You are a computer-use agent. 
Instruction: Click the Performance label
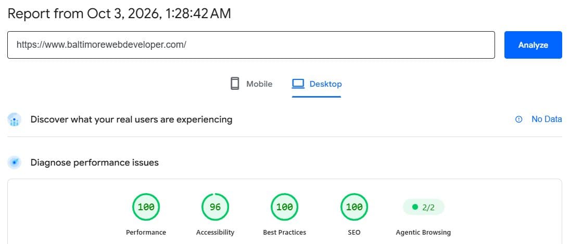click(x=146, y=233)
